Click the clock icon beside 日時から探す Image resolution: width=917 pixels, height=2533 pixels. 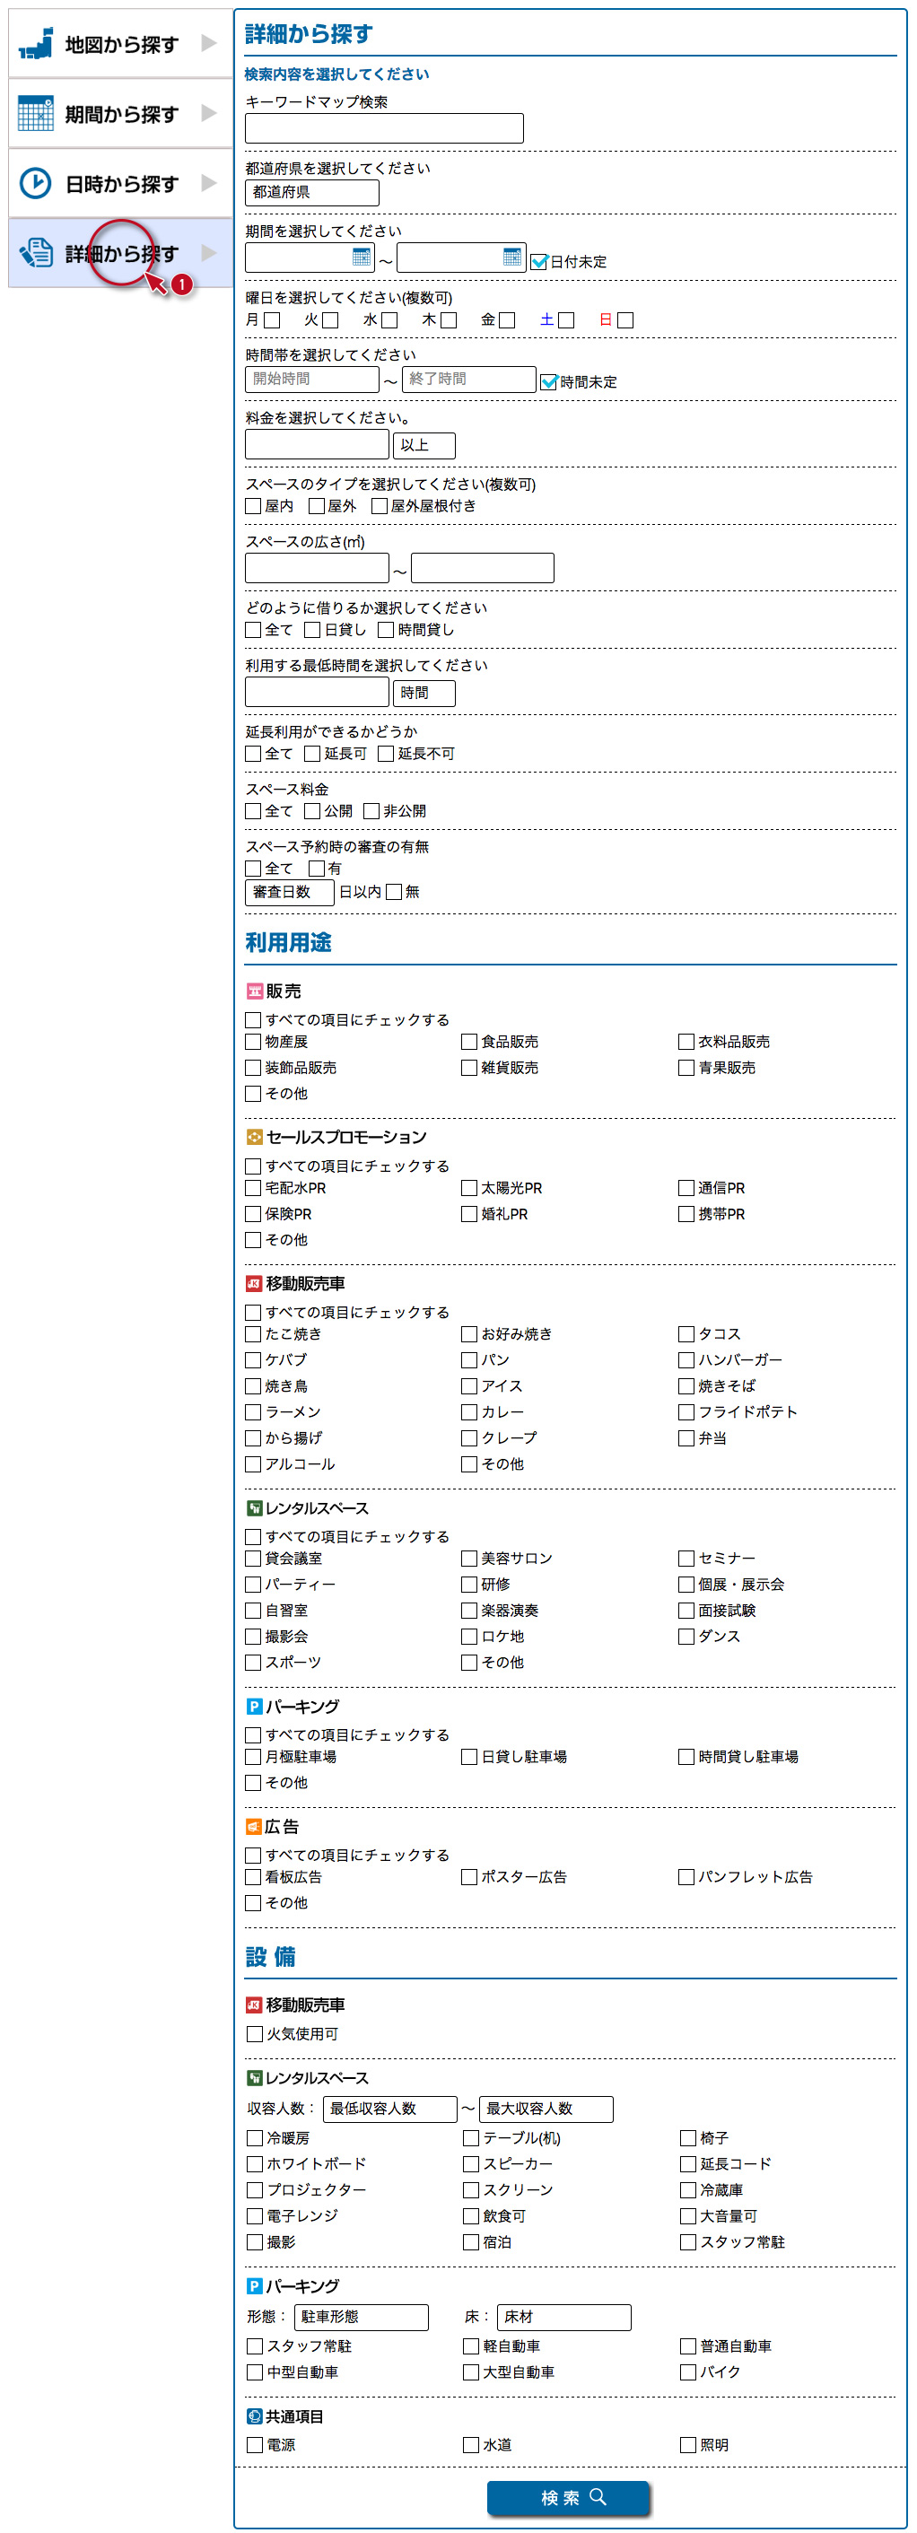pyautogui.click(x=37, y=184)
